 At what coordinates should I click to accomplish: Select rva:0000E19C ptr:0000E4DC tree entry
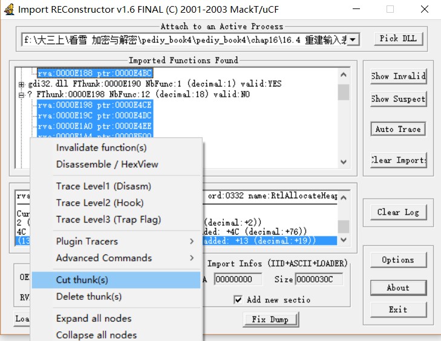coord(94,115)
